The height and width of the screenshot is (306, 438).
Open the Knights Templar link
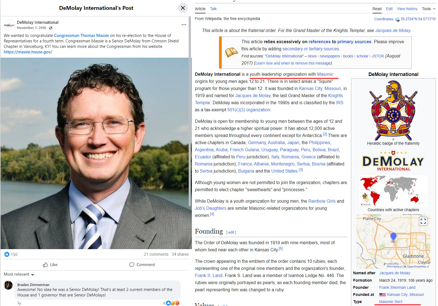pyautogui.click(x=269, y=99)
